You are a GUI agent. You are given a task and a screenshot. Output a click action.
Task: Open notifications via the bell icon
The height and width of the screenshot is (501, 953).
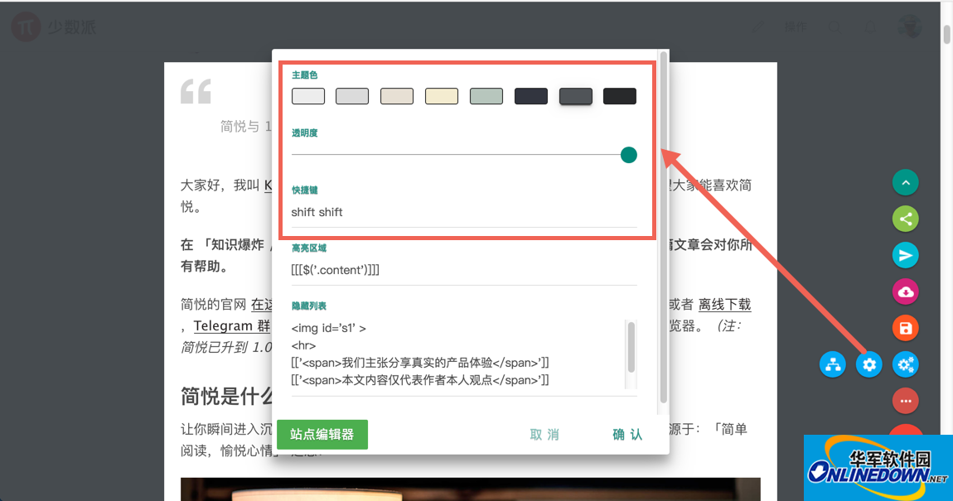[x=870, y=26]
